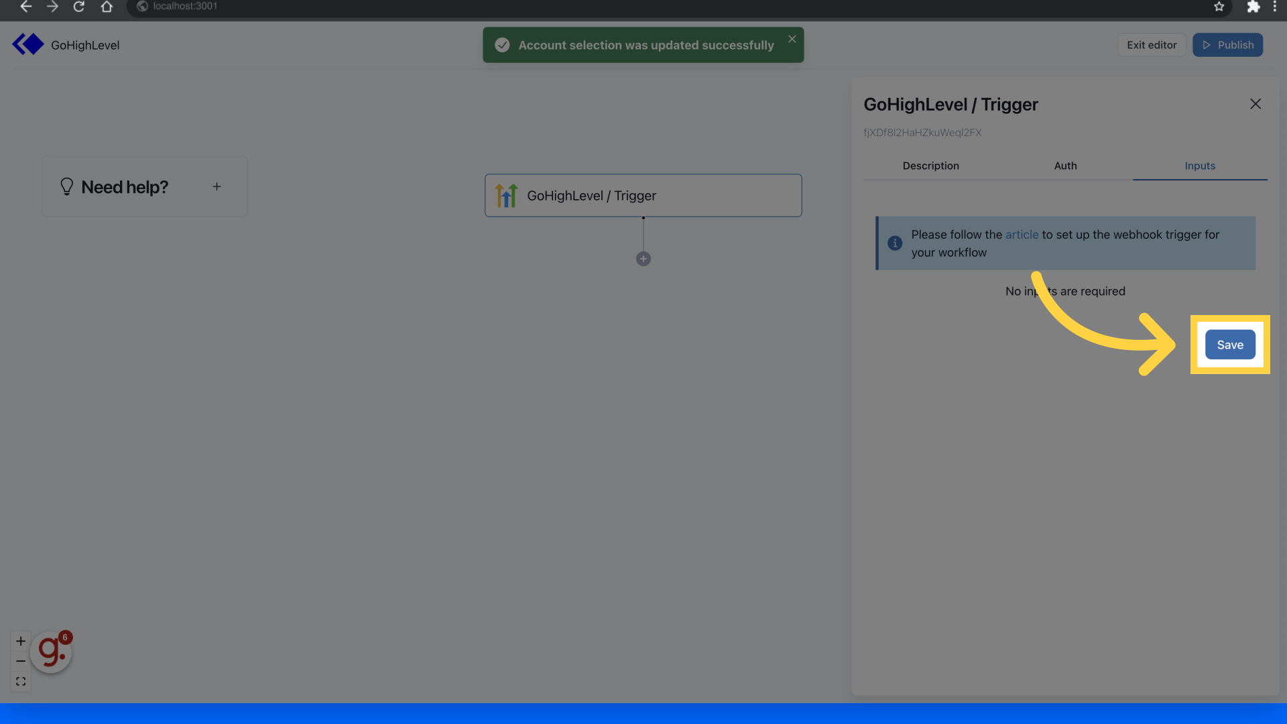Select the Inputs tab
This screenshot has width=1287, height=724.
point(1199,166)
